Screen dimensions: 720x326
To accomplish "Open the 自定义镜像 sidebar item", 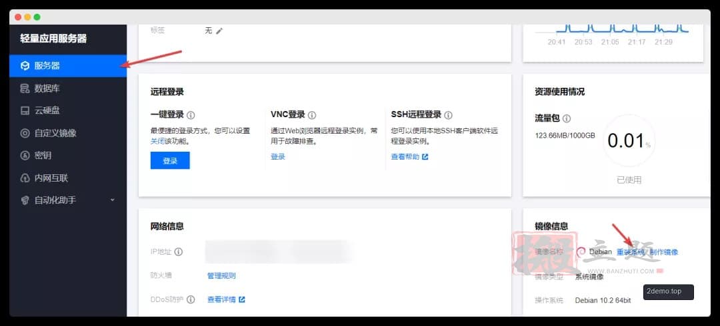I will pyautogui.click(x=68, y=133).
